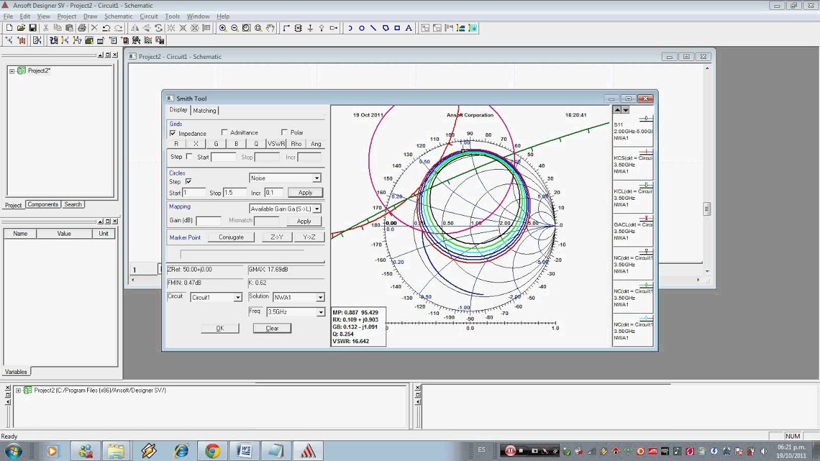Viewport: 820px width, 461px height.
Task: Switch to the Components tab
Action: tap(43, 205)
